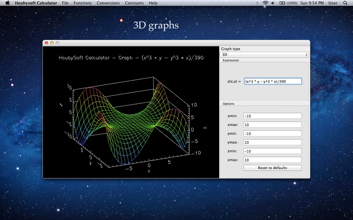
Task: Click the volume speaker icon
Action: point(273,3)
